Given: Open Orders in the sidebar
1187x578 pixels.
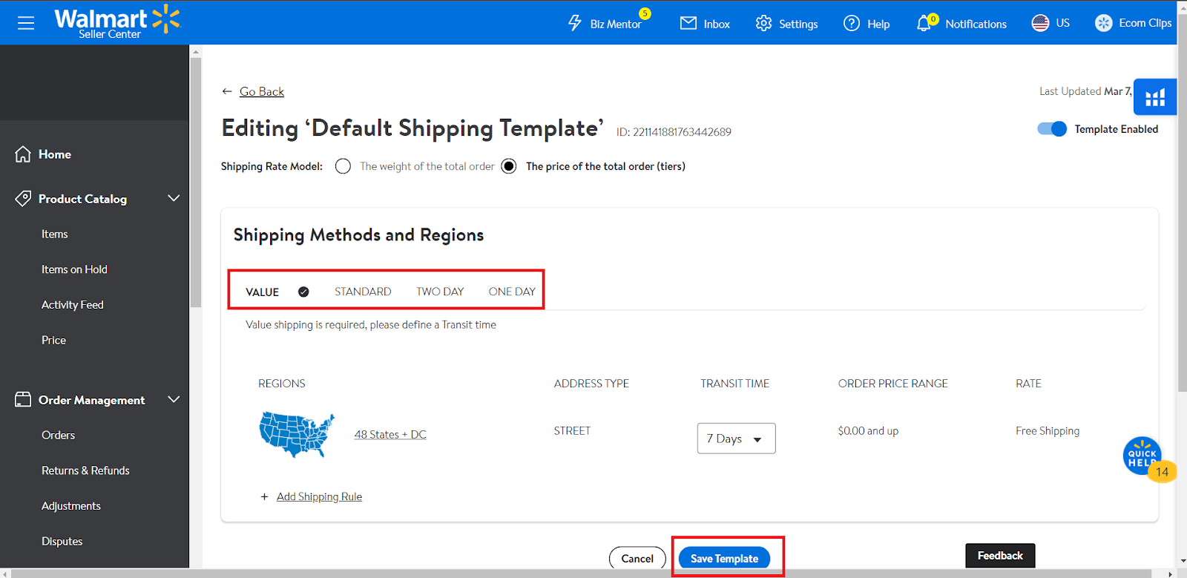Looking at the screenshot, I should 59,435.
